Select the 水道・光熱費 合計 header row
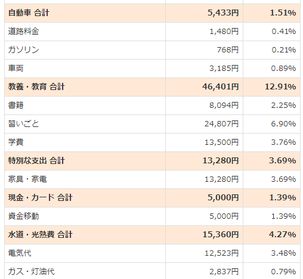Screen dimensions: 303x279 point(152,235)
